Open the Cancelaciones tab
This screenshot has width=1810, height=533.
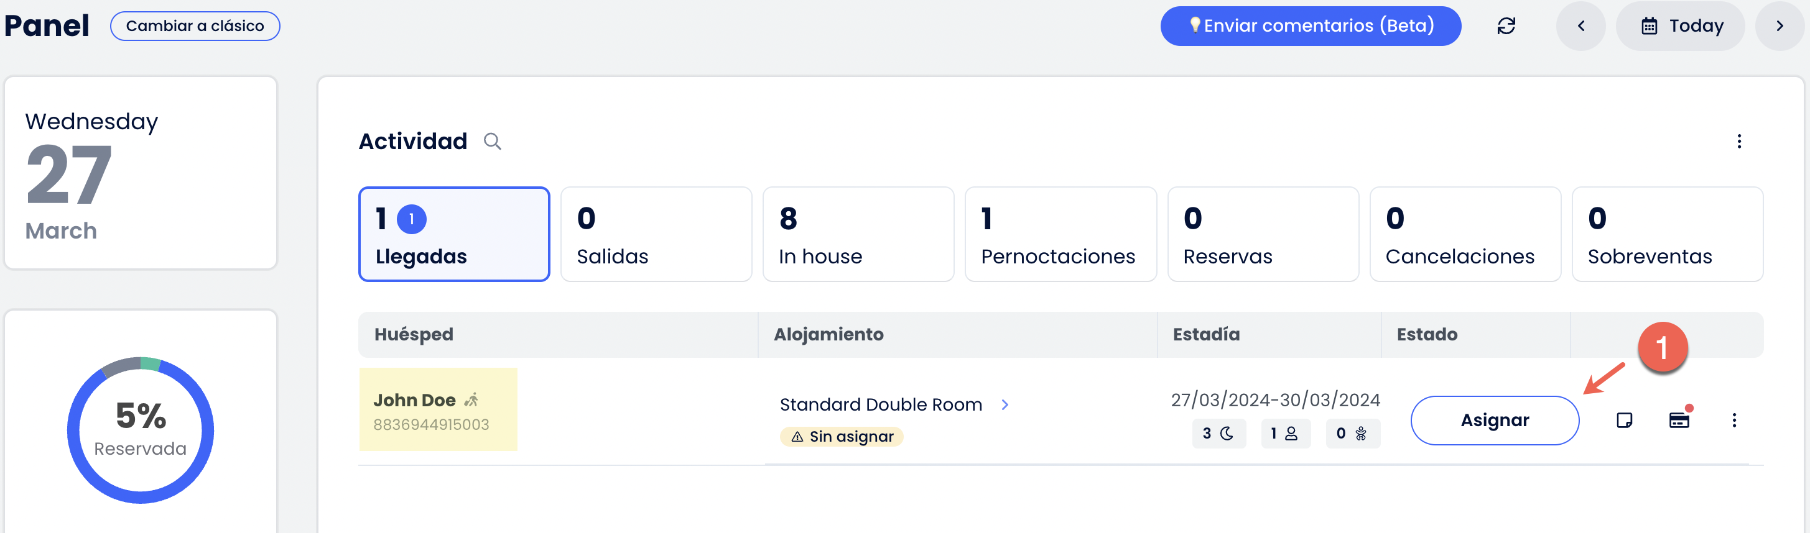(1465, 234)
